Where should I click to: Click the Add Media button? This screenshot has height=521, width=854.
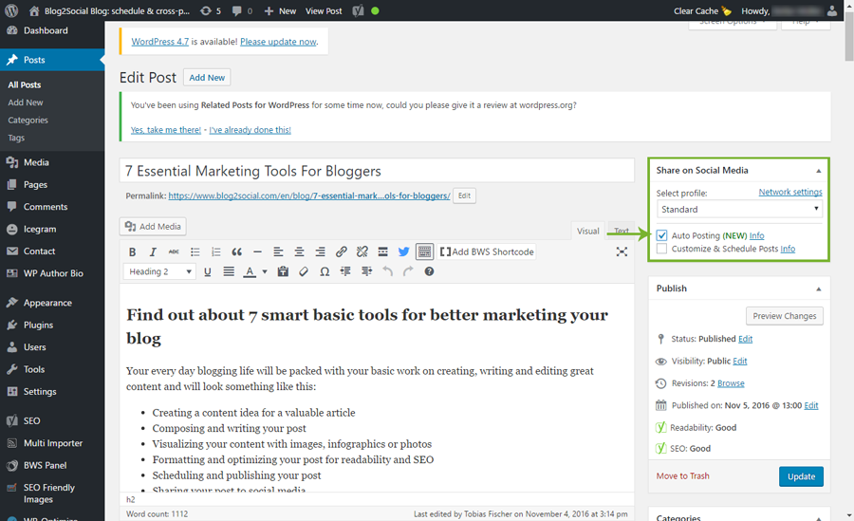pyautogui.click(x=153, y=226)
